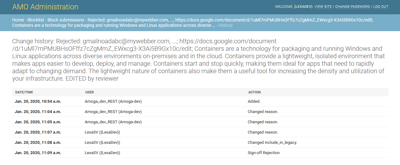Click LOG OUT in the header
This screenshot has height=165, width=400.
tap(381, 7)
